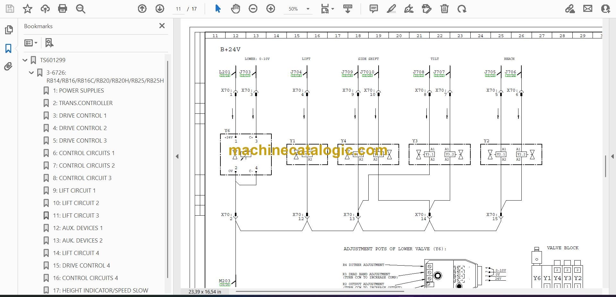Open bookmark 4: DRIVE CONTROL 2
Image resolution: width=616 pixels, height=297 pixels.
80,128
